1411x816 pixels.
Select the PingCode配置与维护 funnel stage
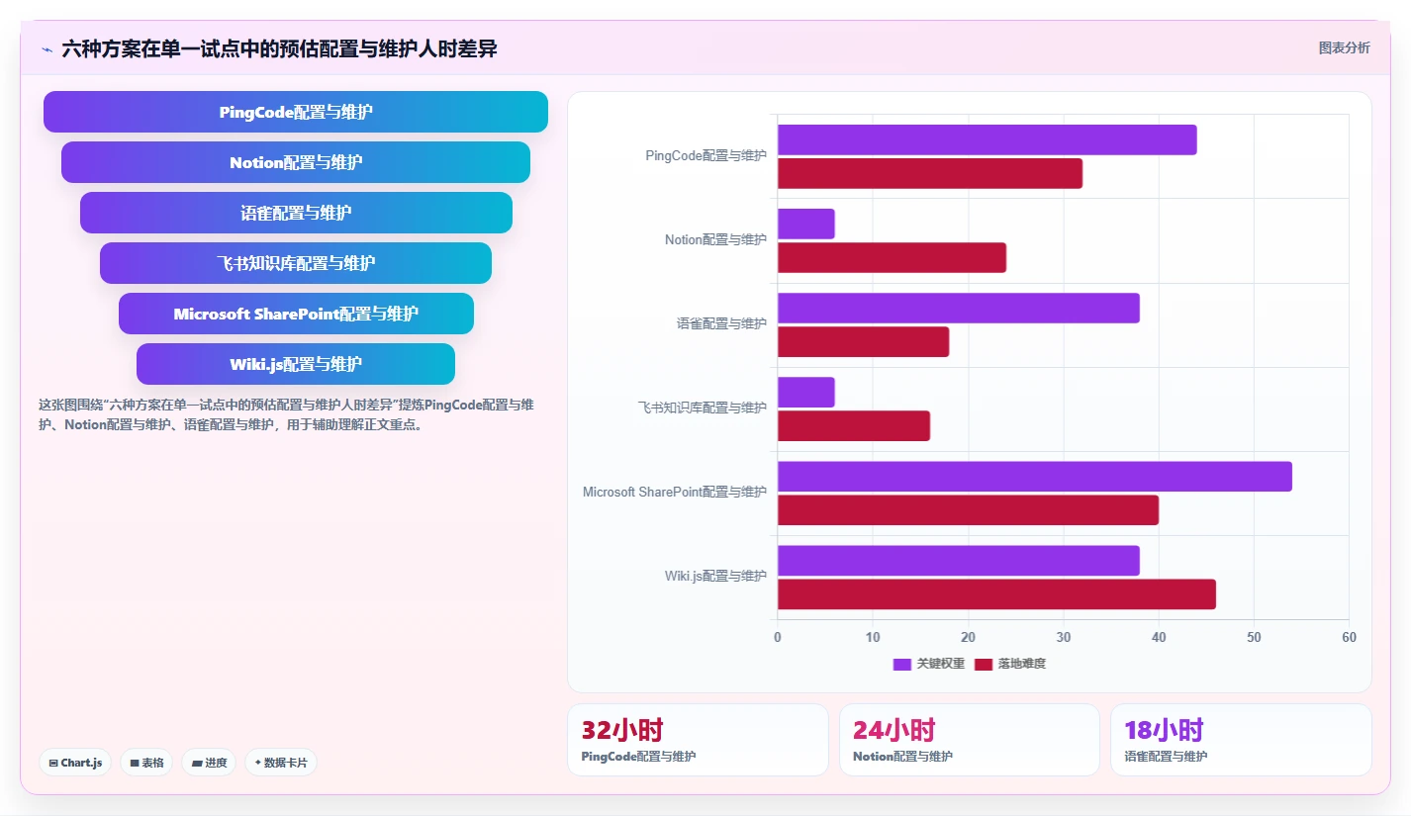point(296,112)
